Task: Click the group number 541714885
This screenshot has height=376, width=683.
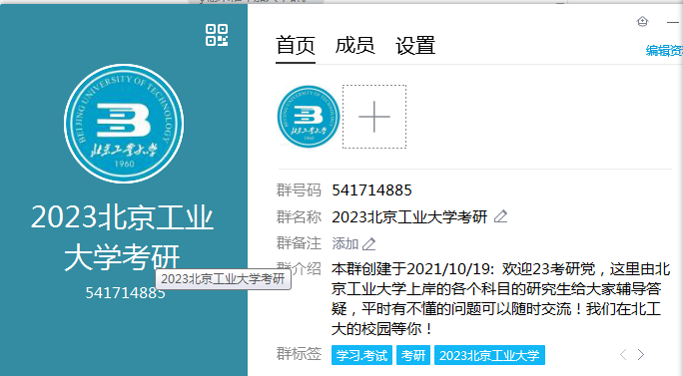Action: (x=371, y=190)
